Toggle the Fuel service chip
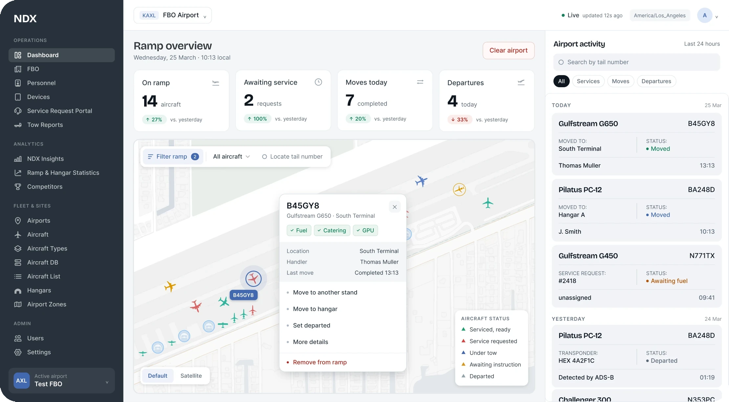729x402 pixels. pyautogui.click(x=299, y=231)
